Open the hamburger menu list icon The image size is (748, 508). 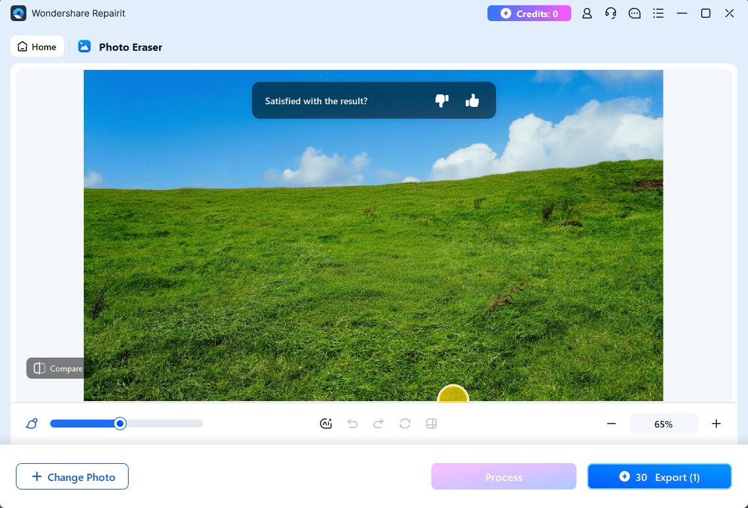click(x=658, y=13)
